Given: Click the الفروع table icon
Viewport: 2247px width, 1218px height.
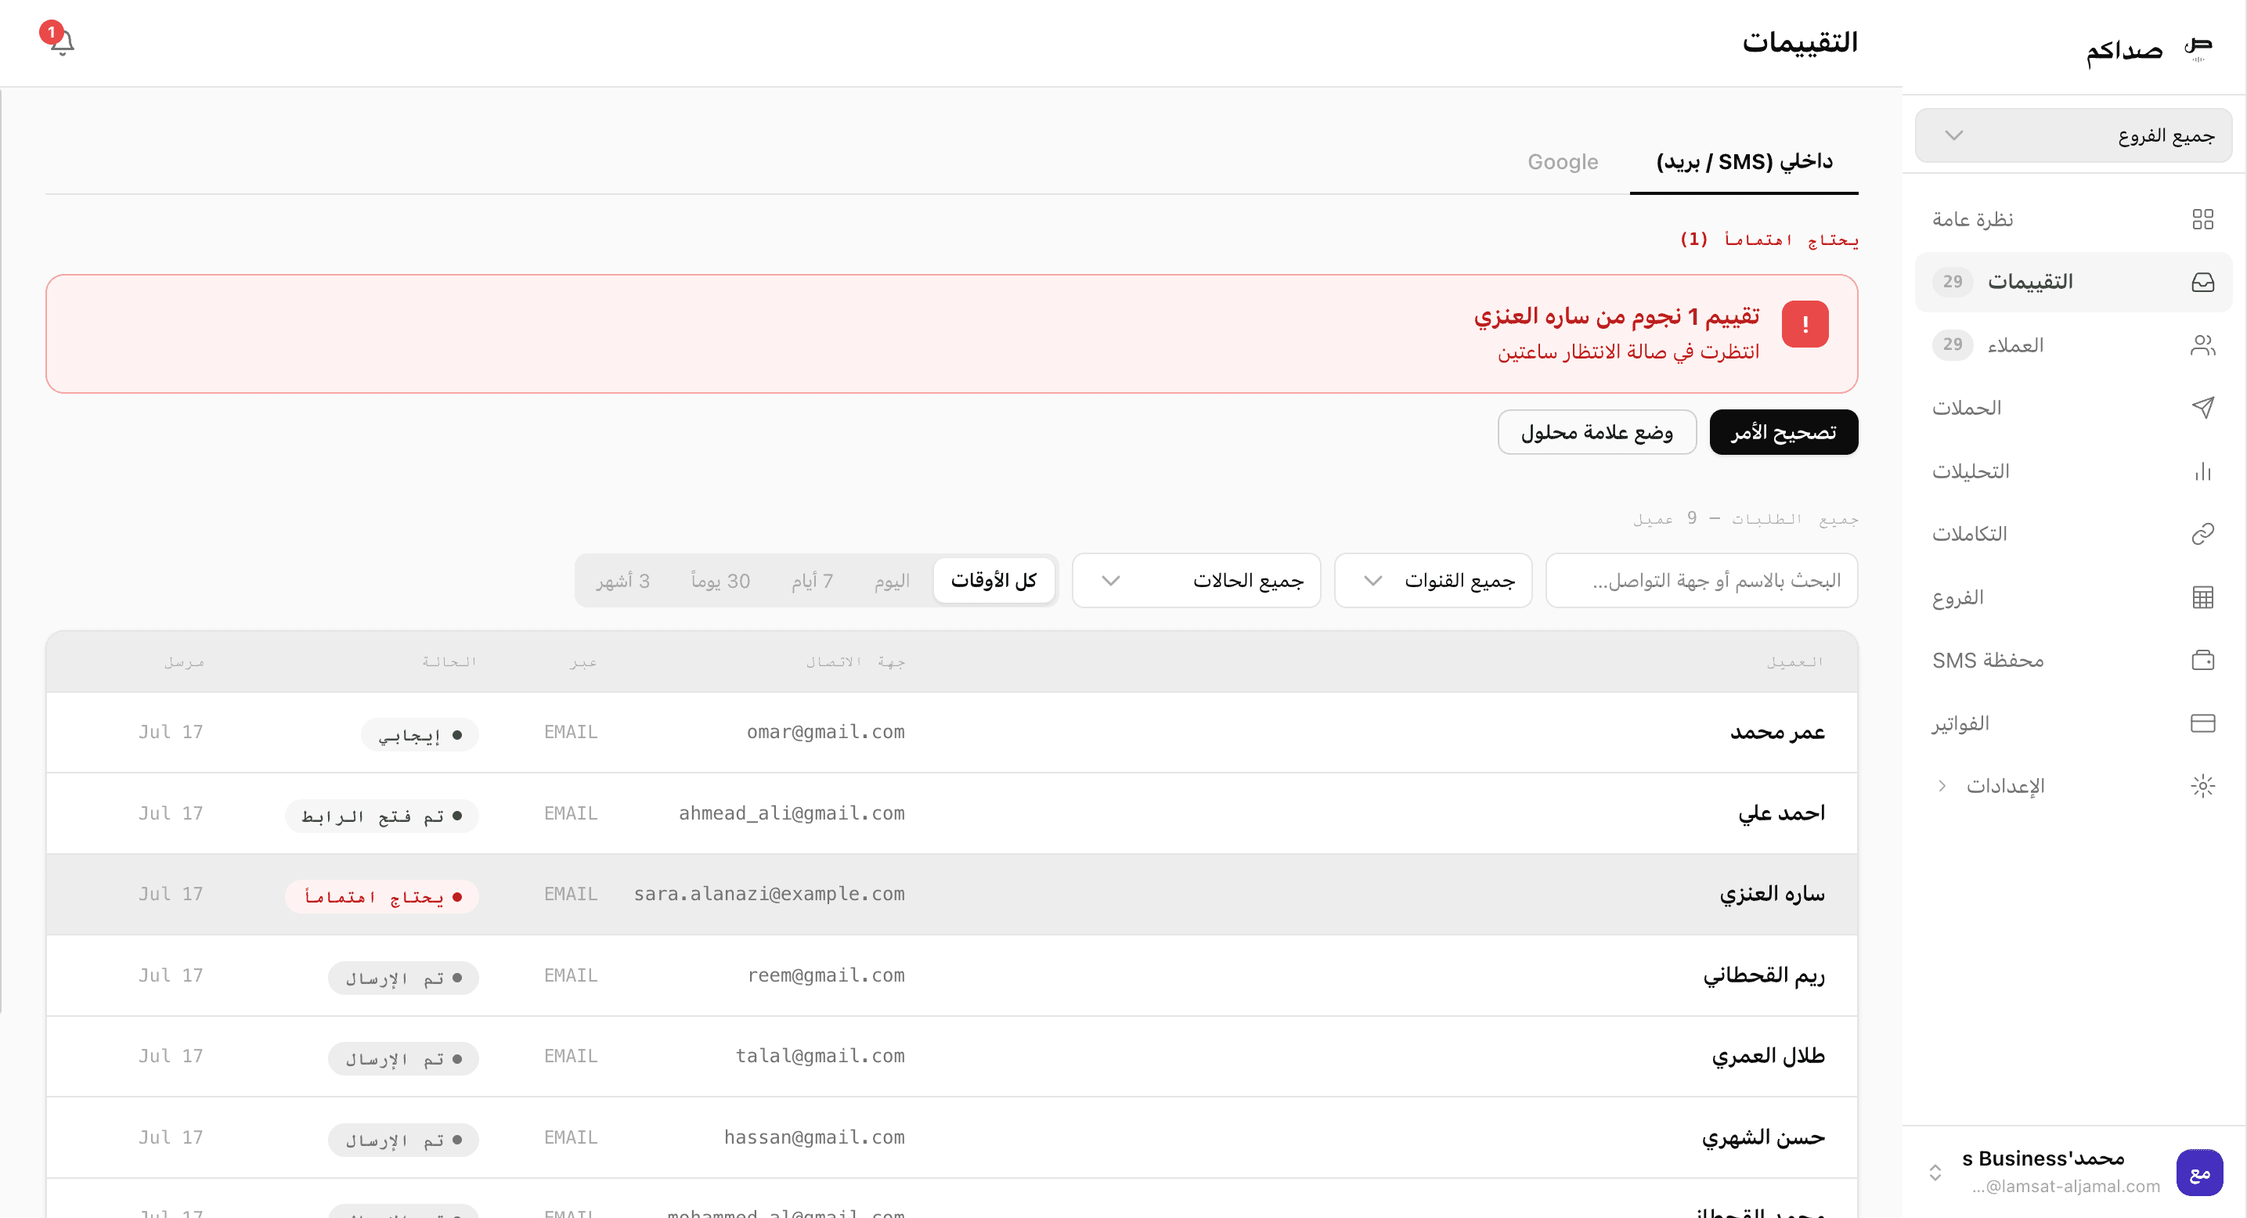Looking at the screenshot, I should point(2202,597).
